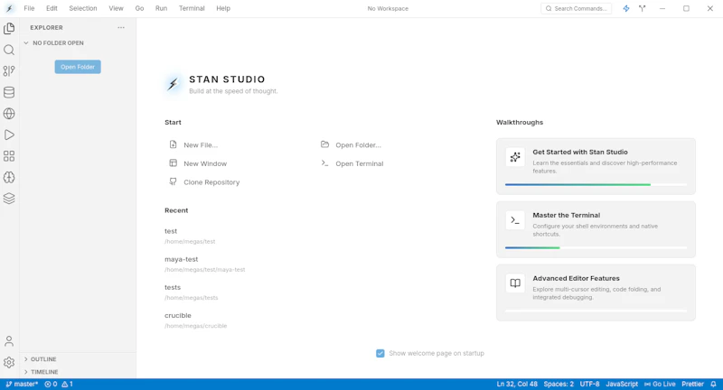Image resolution: width=723 pixels, height=390 pixels.
Task: Open the Manage settings gear icon
Action: pos(9,362)
